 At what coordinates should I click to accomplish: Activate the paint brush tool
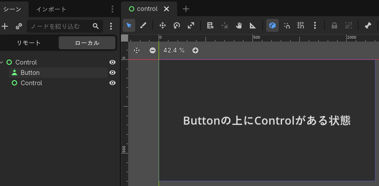pos(143,25)
